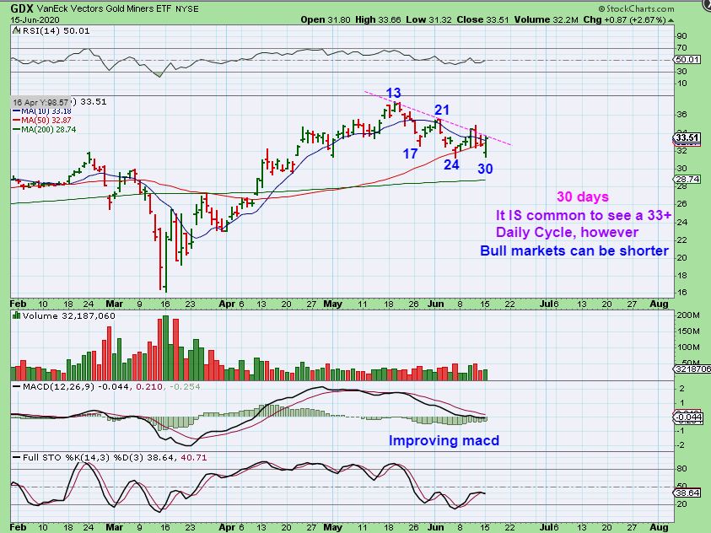Click the 28.74 moving average tag on right axis
The height and width of the screenshot is (533, 711).
pos(687,179)
